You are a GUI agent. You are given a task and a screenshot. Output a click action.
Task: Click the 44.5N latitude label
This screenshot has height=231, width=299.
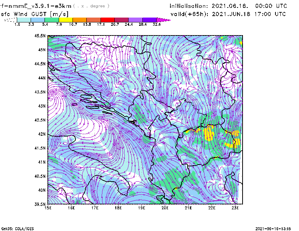pyautogui.click(x=40, y=64)
